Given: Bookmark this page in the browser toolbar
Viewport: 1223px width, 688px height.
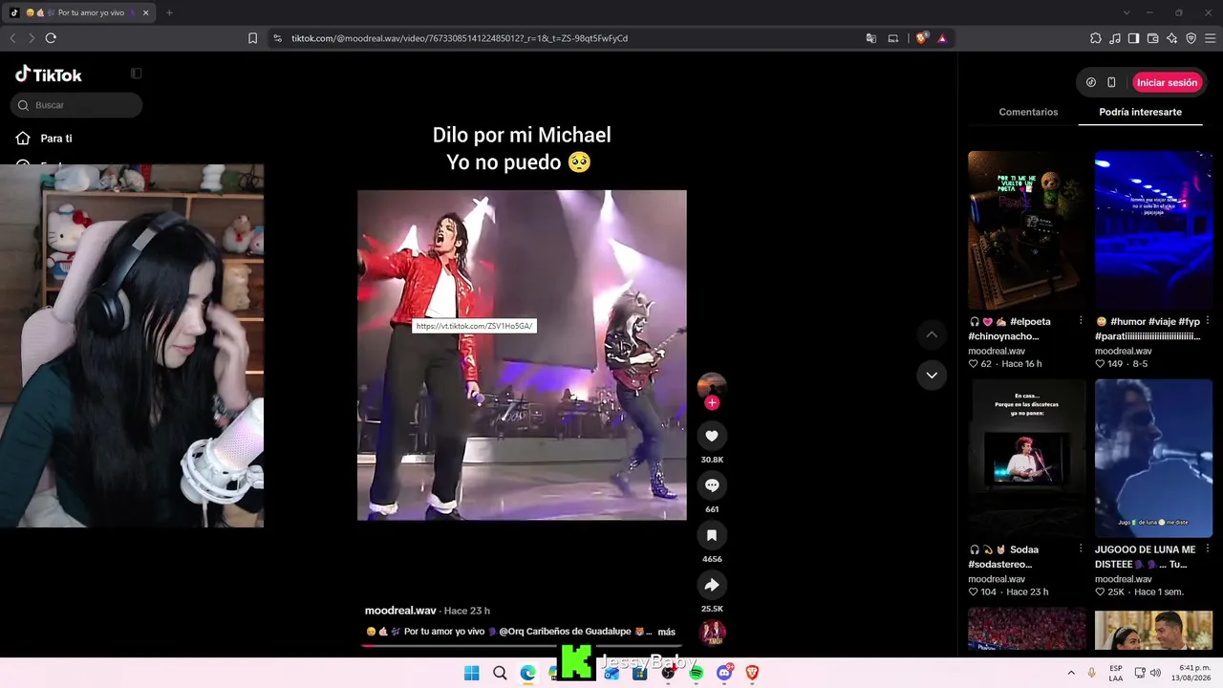Looking at the screenshot, I should pos(252,38).
